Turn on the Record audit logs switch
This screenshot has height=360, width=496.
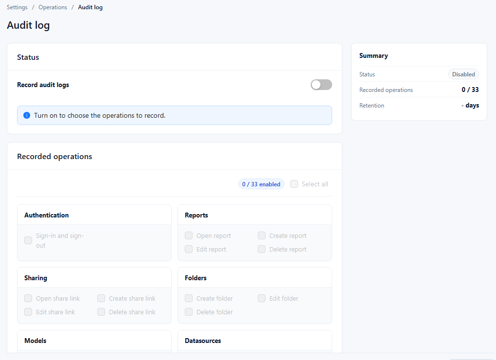[321, 85]
